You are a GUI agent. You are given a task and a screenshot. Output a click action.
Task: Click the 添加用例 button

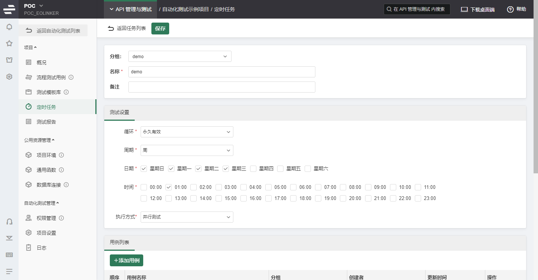point(127,260)
